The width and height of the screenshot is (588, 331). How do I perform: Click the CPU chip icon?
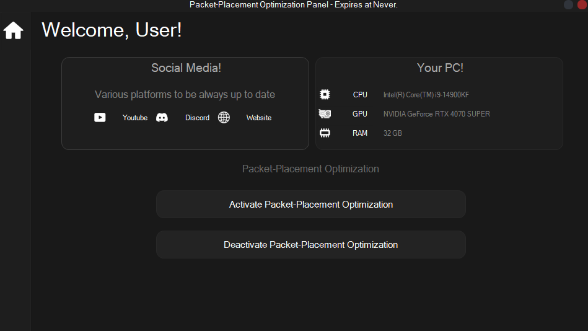[x=325, y=94]
